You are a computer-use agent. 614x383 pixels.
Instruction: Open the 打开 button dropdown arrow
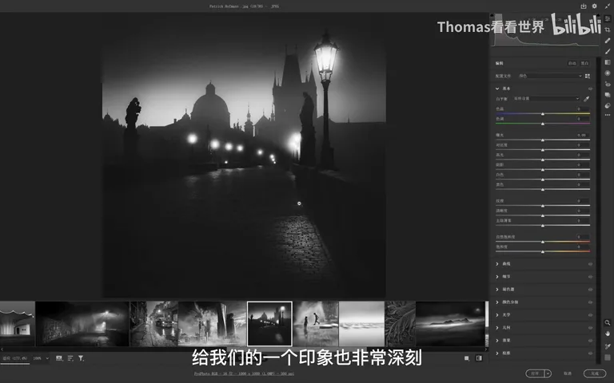[x=548, y=373]
